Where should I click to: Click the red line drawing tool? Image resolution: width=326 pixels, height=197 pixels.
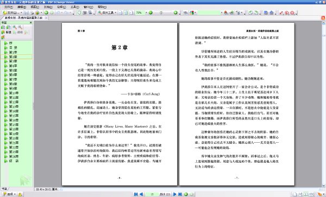(x=281, y=12)
